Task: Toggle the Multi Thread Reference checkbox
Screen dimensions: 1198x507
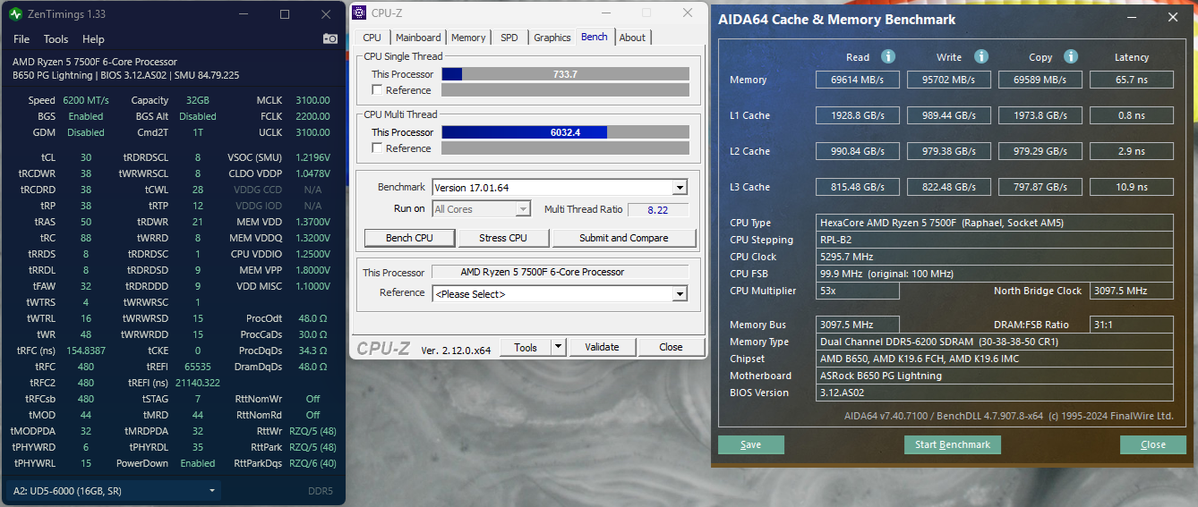Action: pyautogui.click(x=377, y=148)
